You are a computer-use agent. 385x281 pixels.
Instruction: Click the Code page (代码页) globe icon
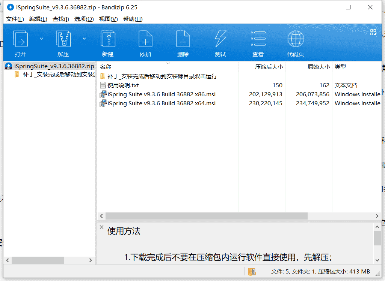click(x=296, y=39)
